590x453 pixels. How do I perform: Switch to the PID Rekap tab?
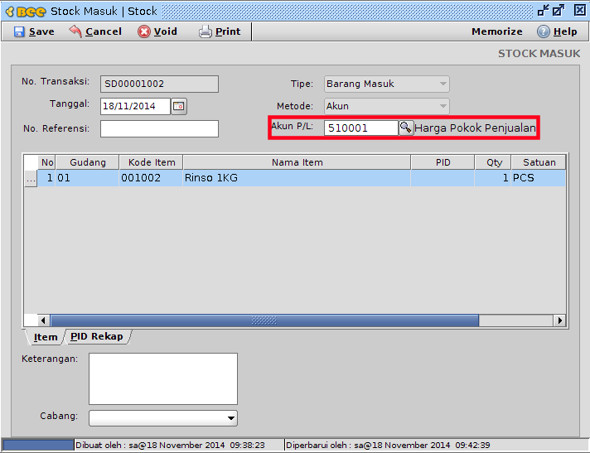(97, 336)
